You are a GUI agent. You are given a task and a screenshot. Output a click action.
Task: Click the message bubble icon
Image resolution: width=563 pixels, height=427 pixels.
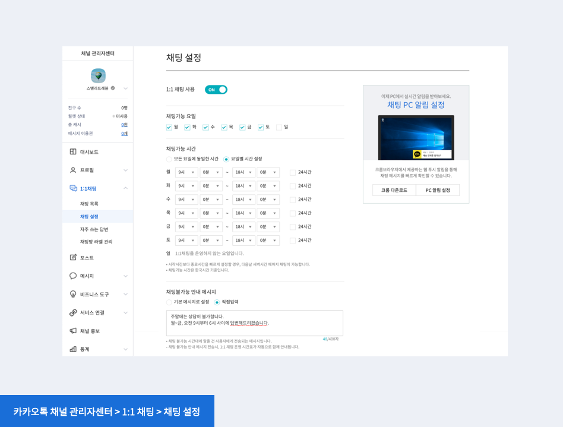point(73,276)
